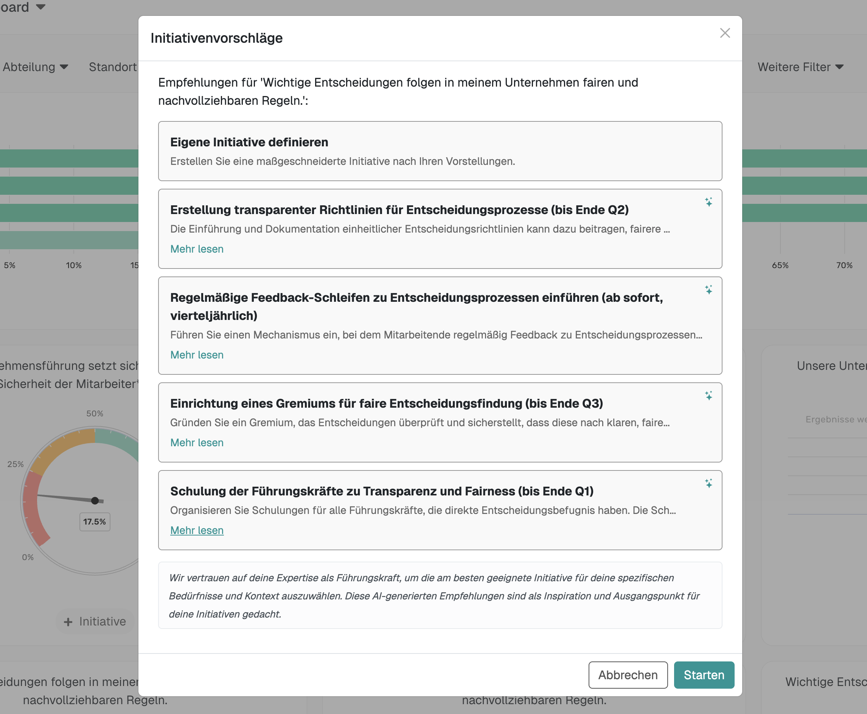Click plus icon on Initiative button
This screenshot has height=714, width=867.
[68, 622]
